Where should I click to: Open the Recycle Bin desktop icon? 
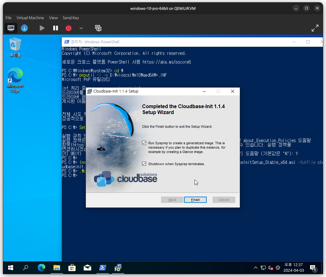point(15,47)
